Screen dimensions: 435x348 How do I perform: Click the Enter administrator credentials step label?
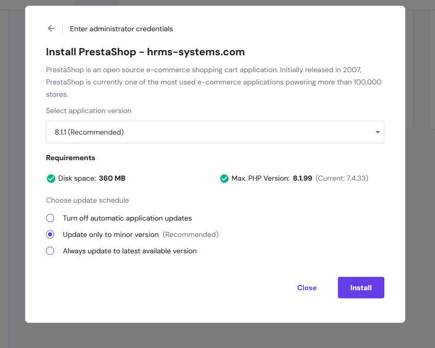click(121, 29)
